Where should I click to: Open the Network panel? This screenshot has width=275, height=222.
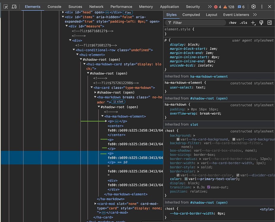96,7
